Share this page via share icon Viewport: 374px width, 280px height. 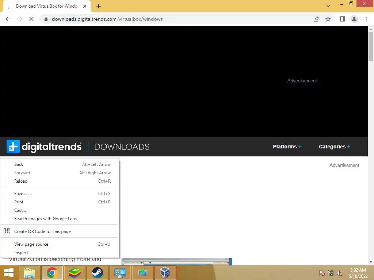click(x=316, y=19)
